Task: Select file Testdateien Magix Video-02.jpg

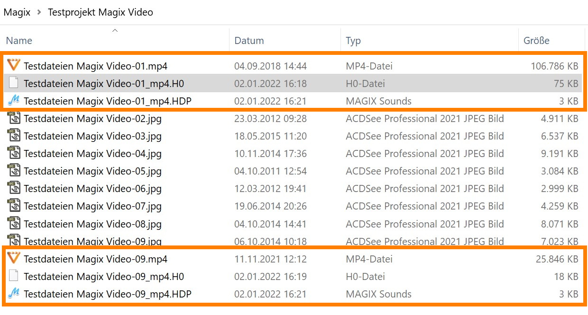Action: (x=93, y=119)
